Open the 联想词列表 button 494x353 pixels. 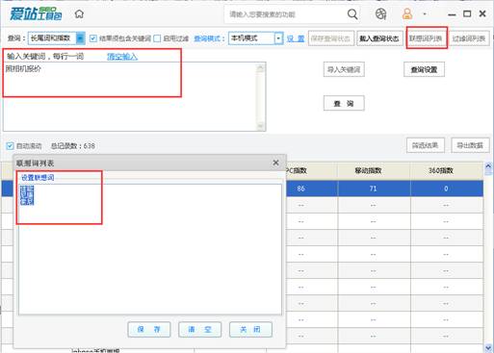click(426, 38)
